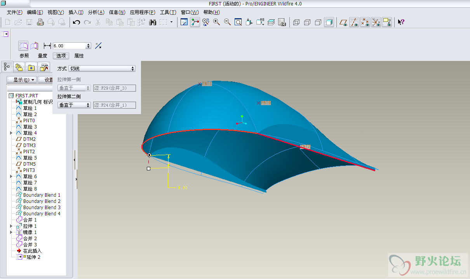This screenshot has height=279, width=470.
Task: Click the Zoom Out magnifier
Action: click(x=228, y=22)
